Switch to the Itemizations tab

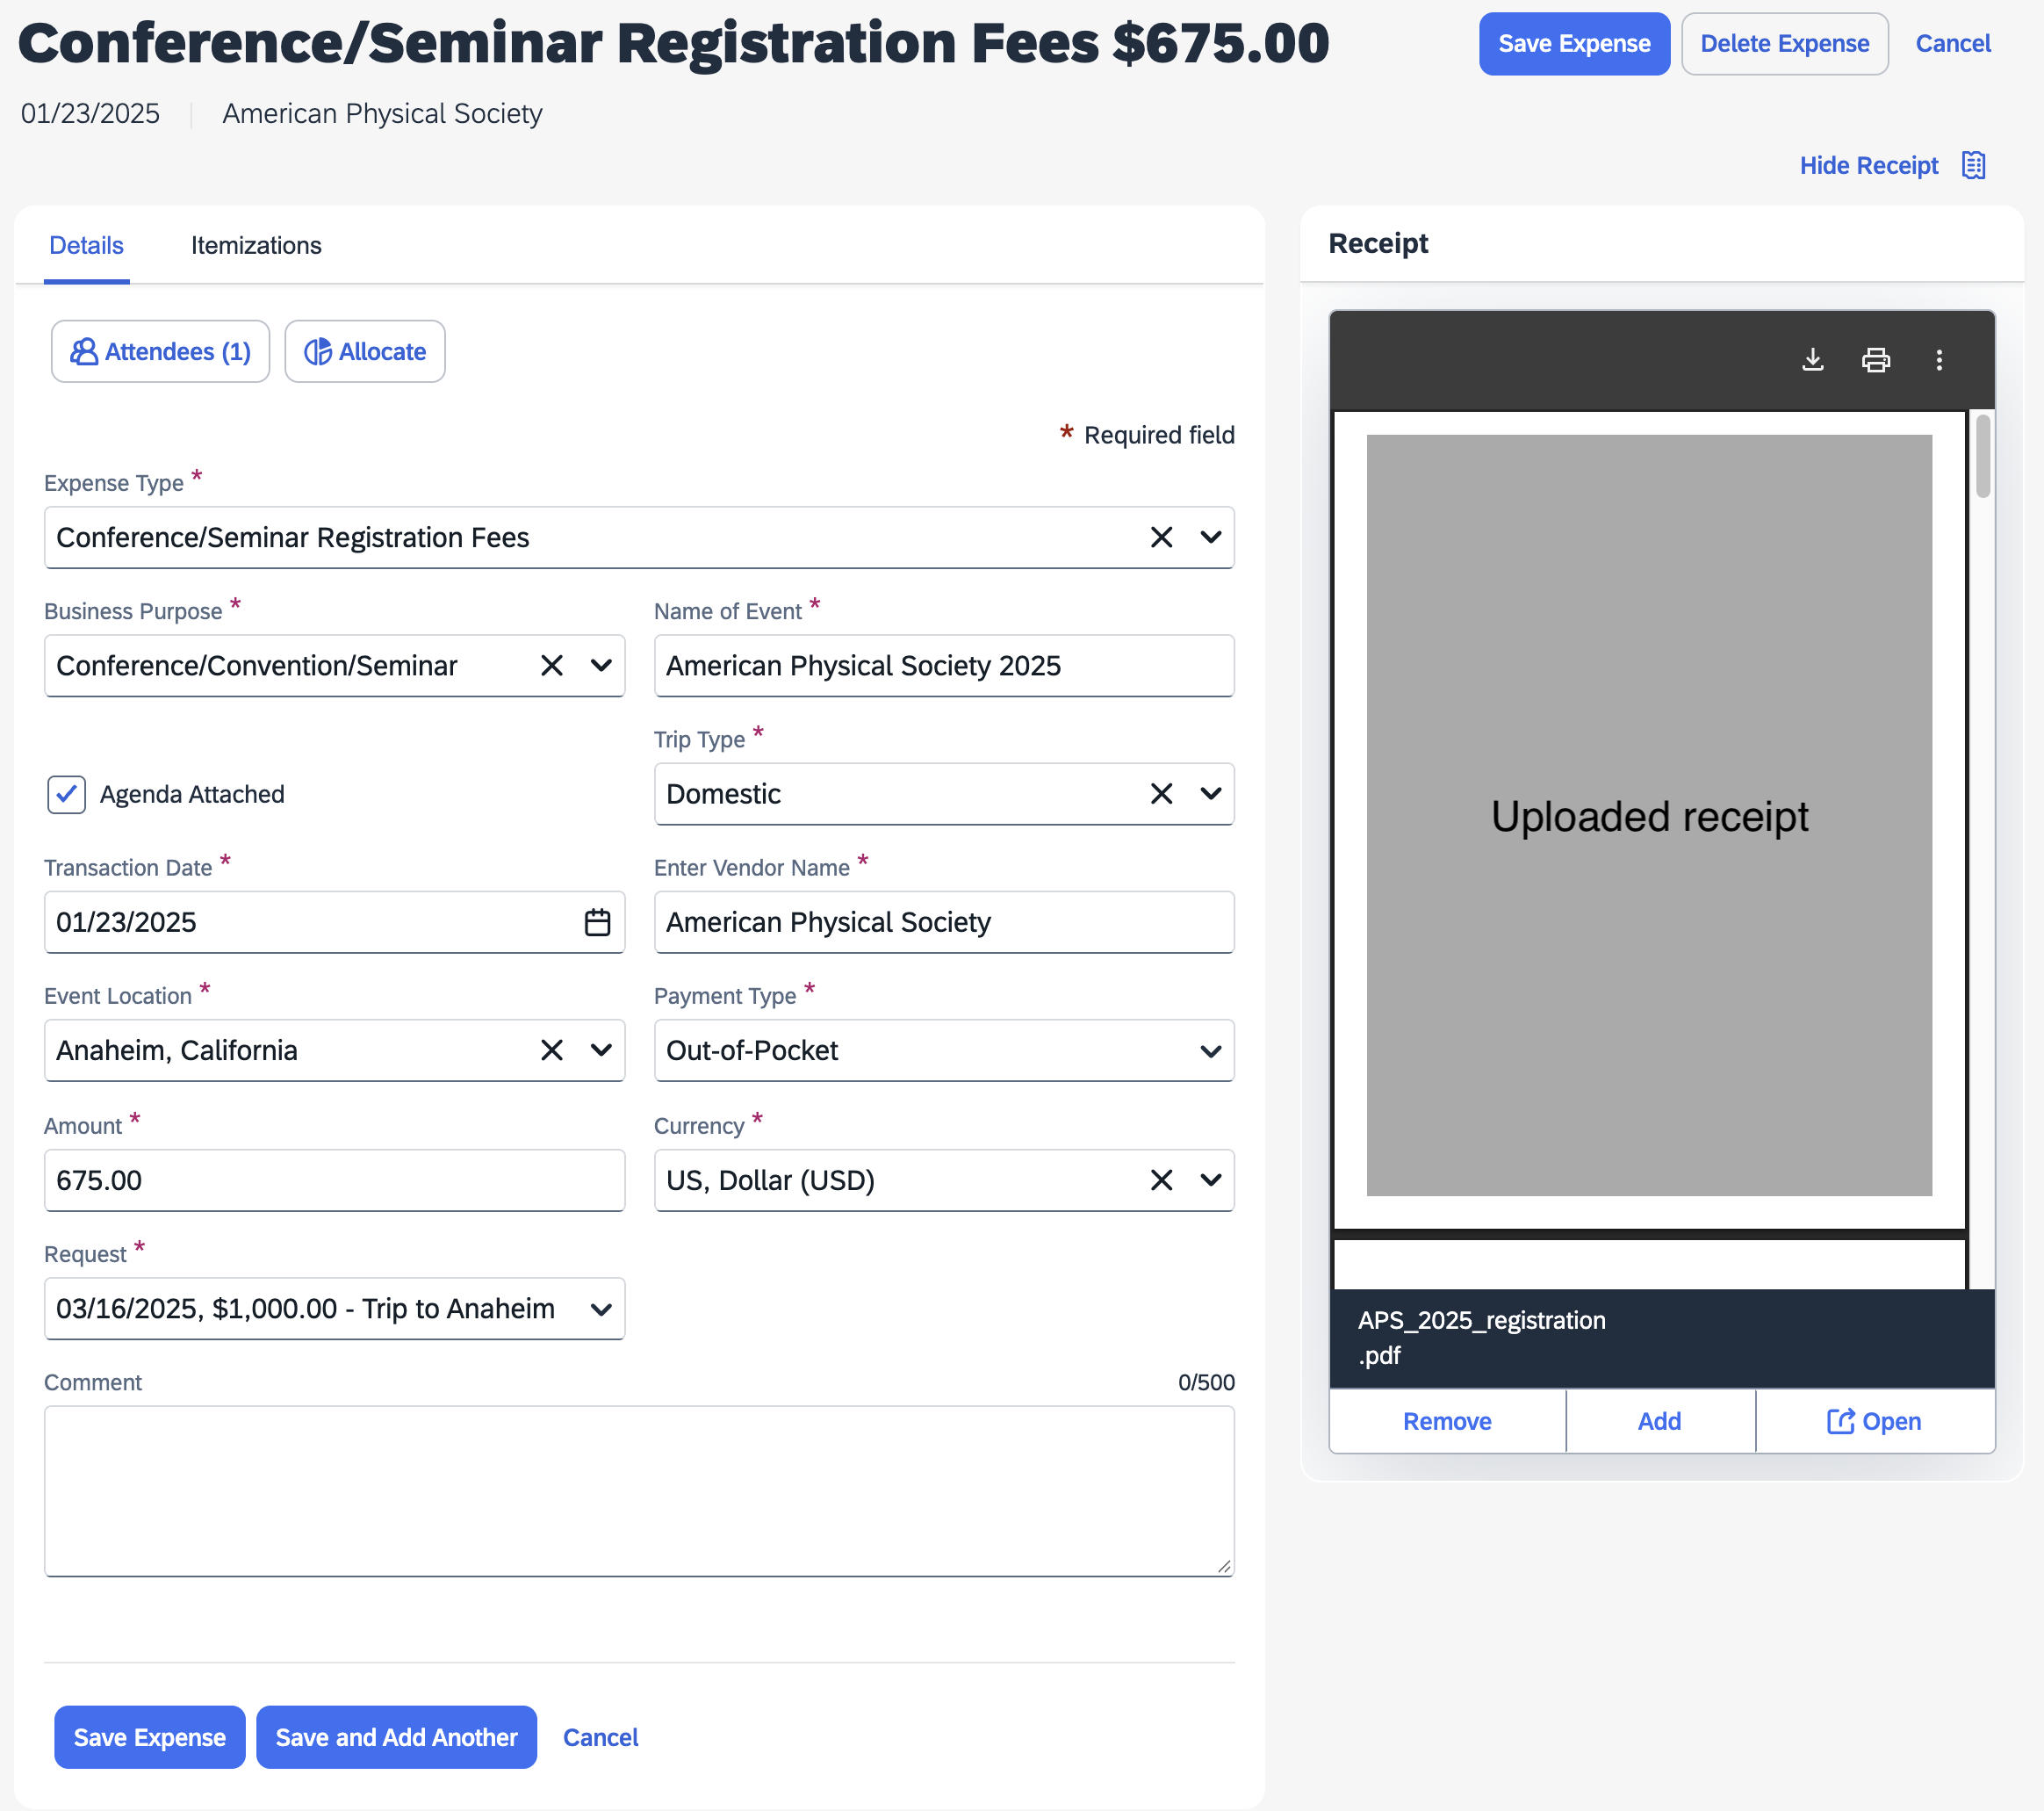point(256,245)
